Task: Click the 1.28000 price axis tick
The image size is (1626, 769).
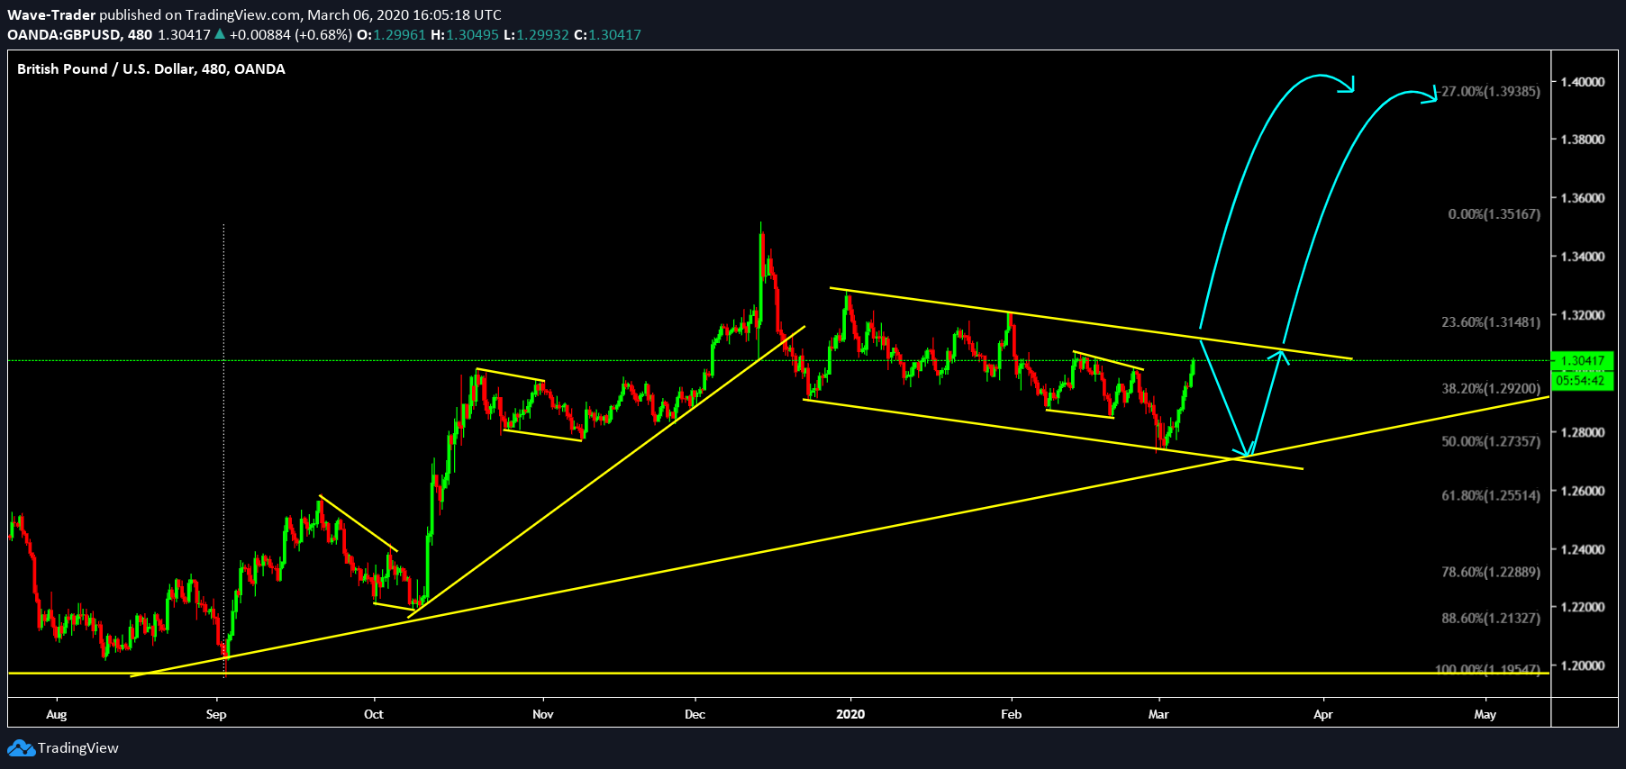Action: click(1583, 432)
